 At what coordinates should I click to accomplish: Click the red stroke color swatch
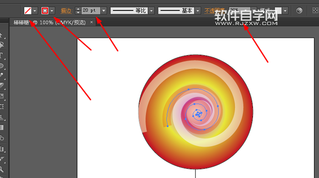click(x=45, y=10)
